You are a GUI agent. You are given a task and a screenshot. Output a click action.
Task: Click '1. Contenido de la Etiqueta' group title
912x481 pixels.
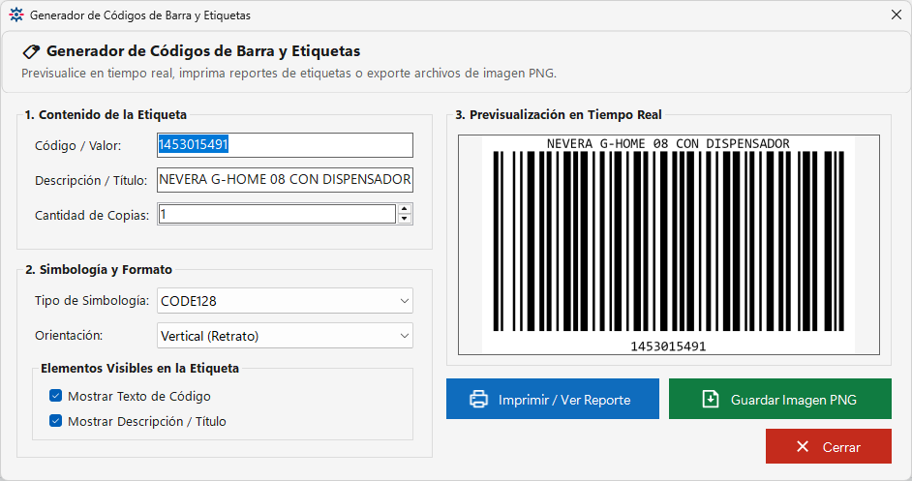pyautogui.click(x=106, y=114)
